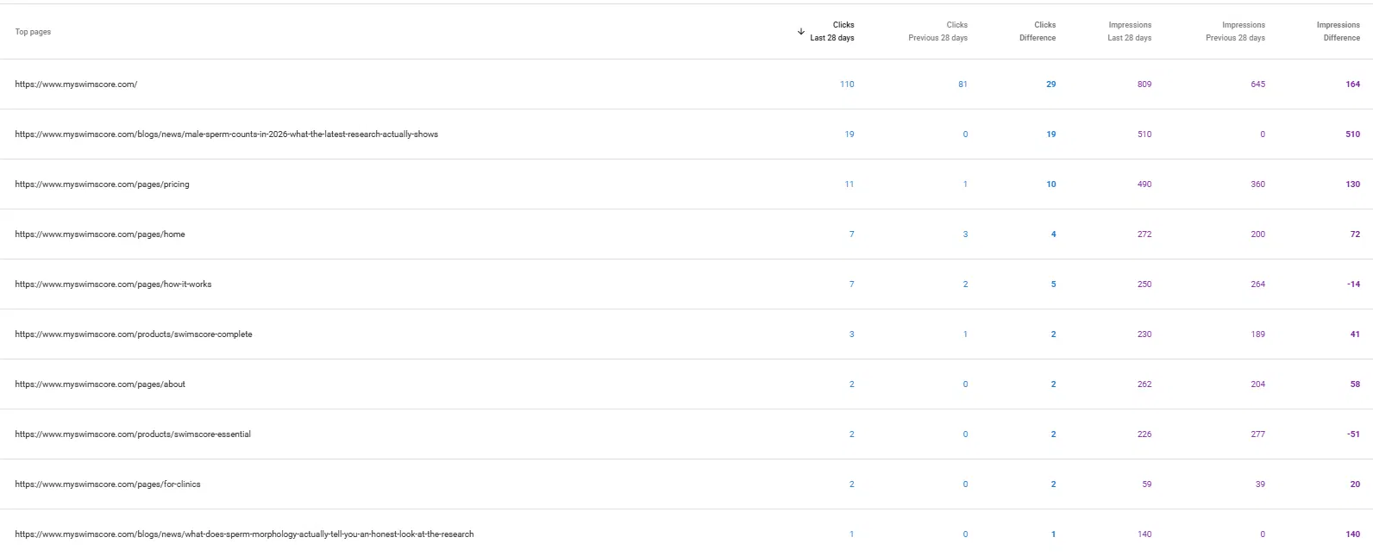Image resolution: width=1373 pixels, height=556 pixels.
Task: Click the 59 impressions value for for-clinics
Action: point(1147,484)
